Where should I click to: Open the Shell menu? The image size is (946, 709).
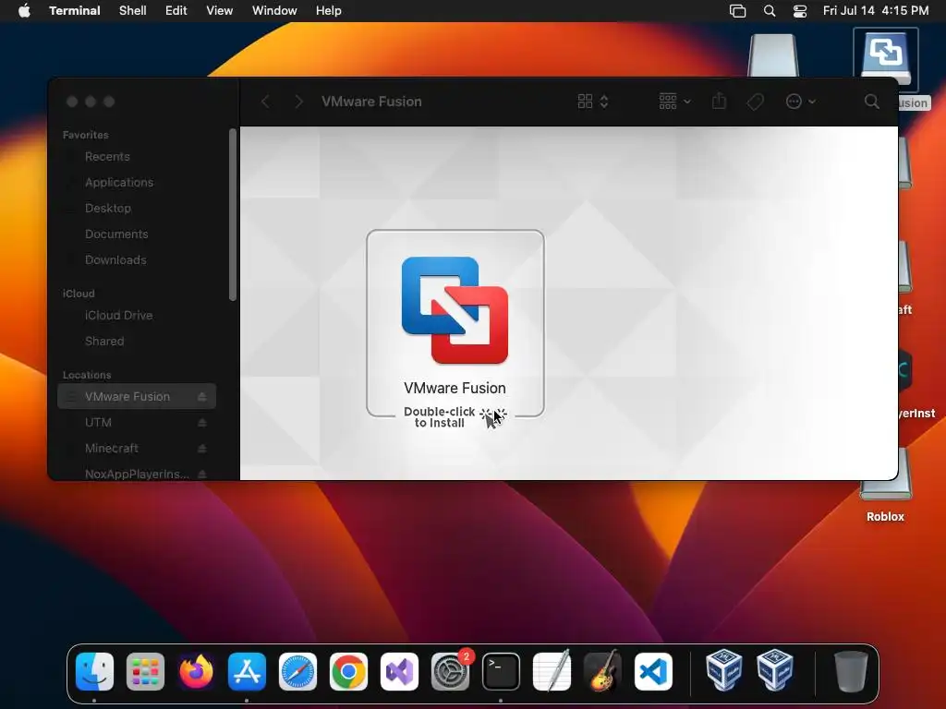pos(133,11)
